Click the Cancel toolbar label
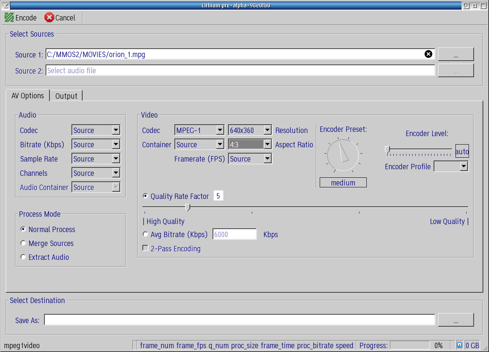This screenshot has height=352, width=489. pyautogui.click(x=65, y=18)
